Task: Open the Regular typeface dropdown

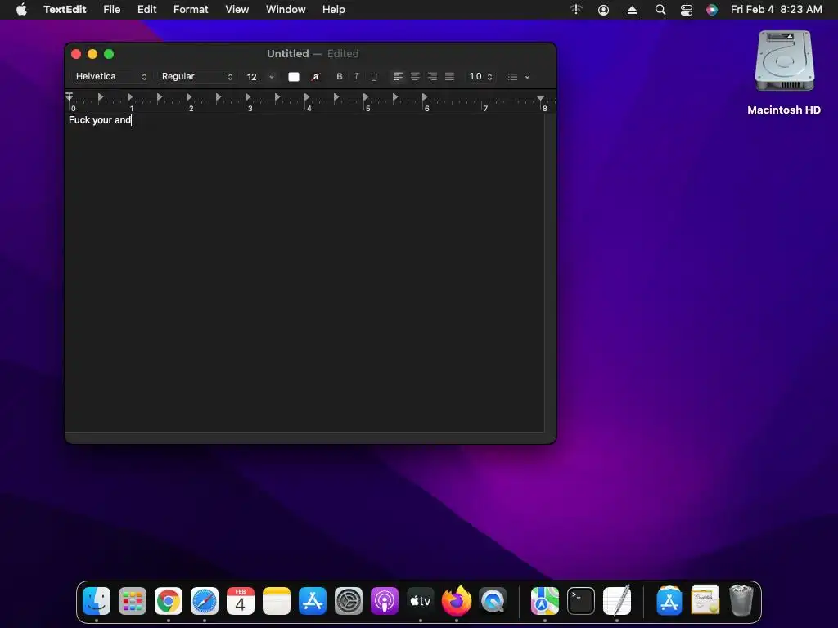Action: pos(196,76)
